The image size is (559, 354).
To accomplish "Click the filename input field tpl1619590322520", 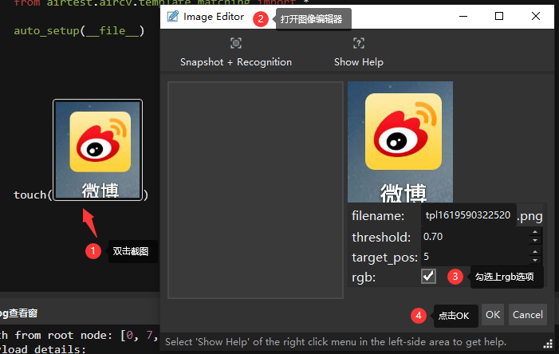I will (x=468, y=215).
